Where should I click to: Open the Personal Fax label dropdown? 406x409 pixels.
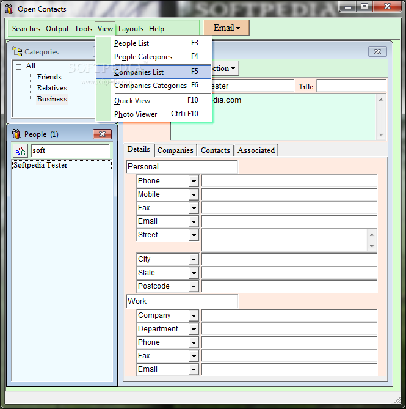194,208
